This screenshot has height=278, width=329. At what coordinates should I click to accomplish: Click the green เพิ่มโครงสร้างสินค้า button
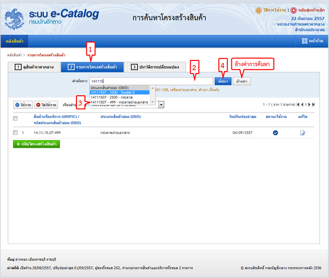36,144
